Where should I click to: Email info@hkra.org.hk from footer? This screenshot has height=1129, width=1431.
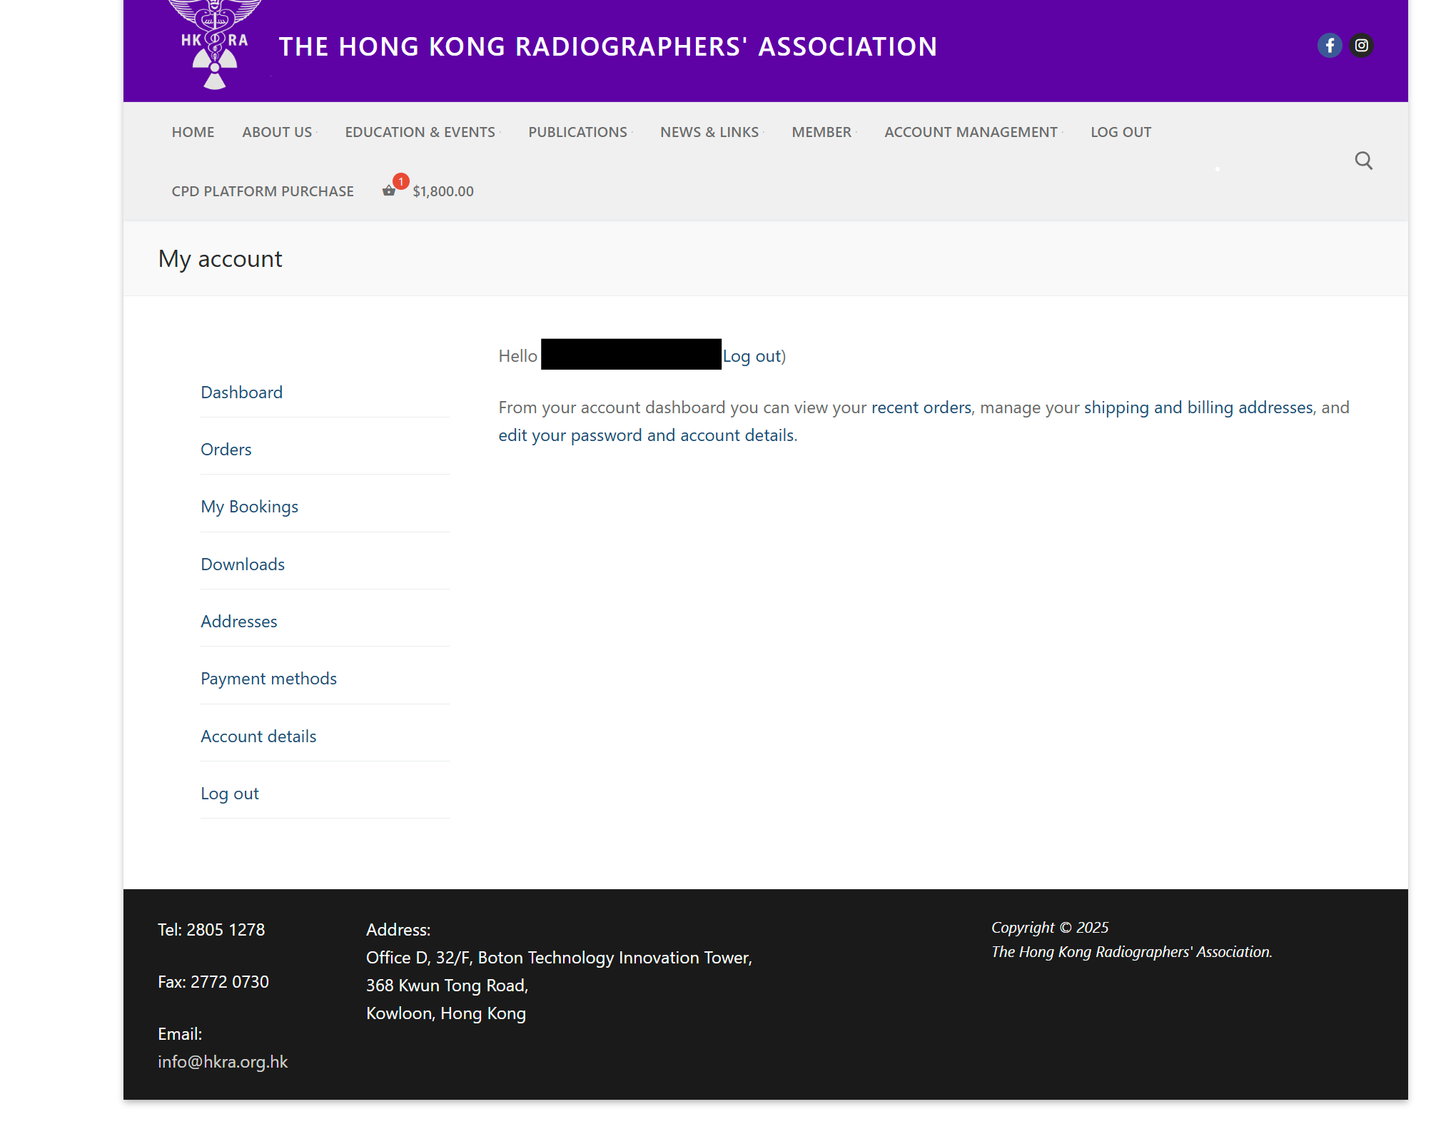pos(222,1061)
